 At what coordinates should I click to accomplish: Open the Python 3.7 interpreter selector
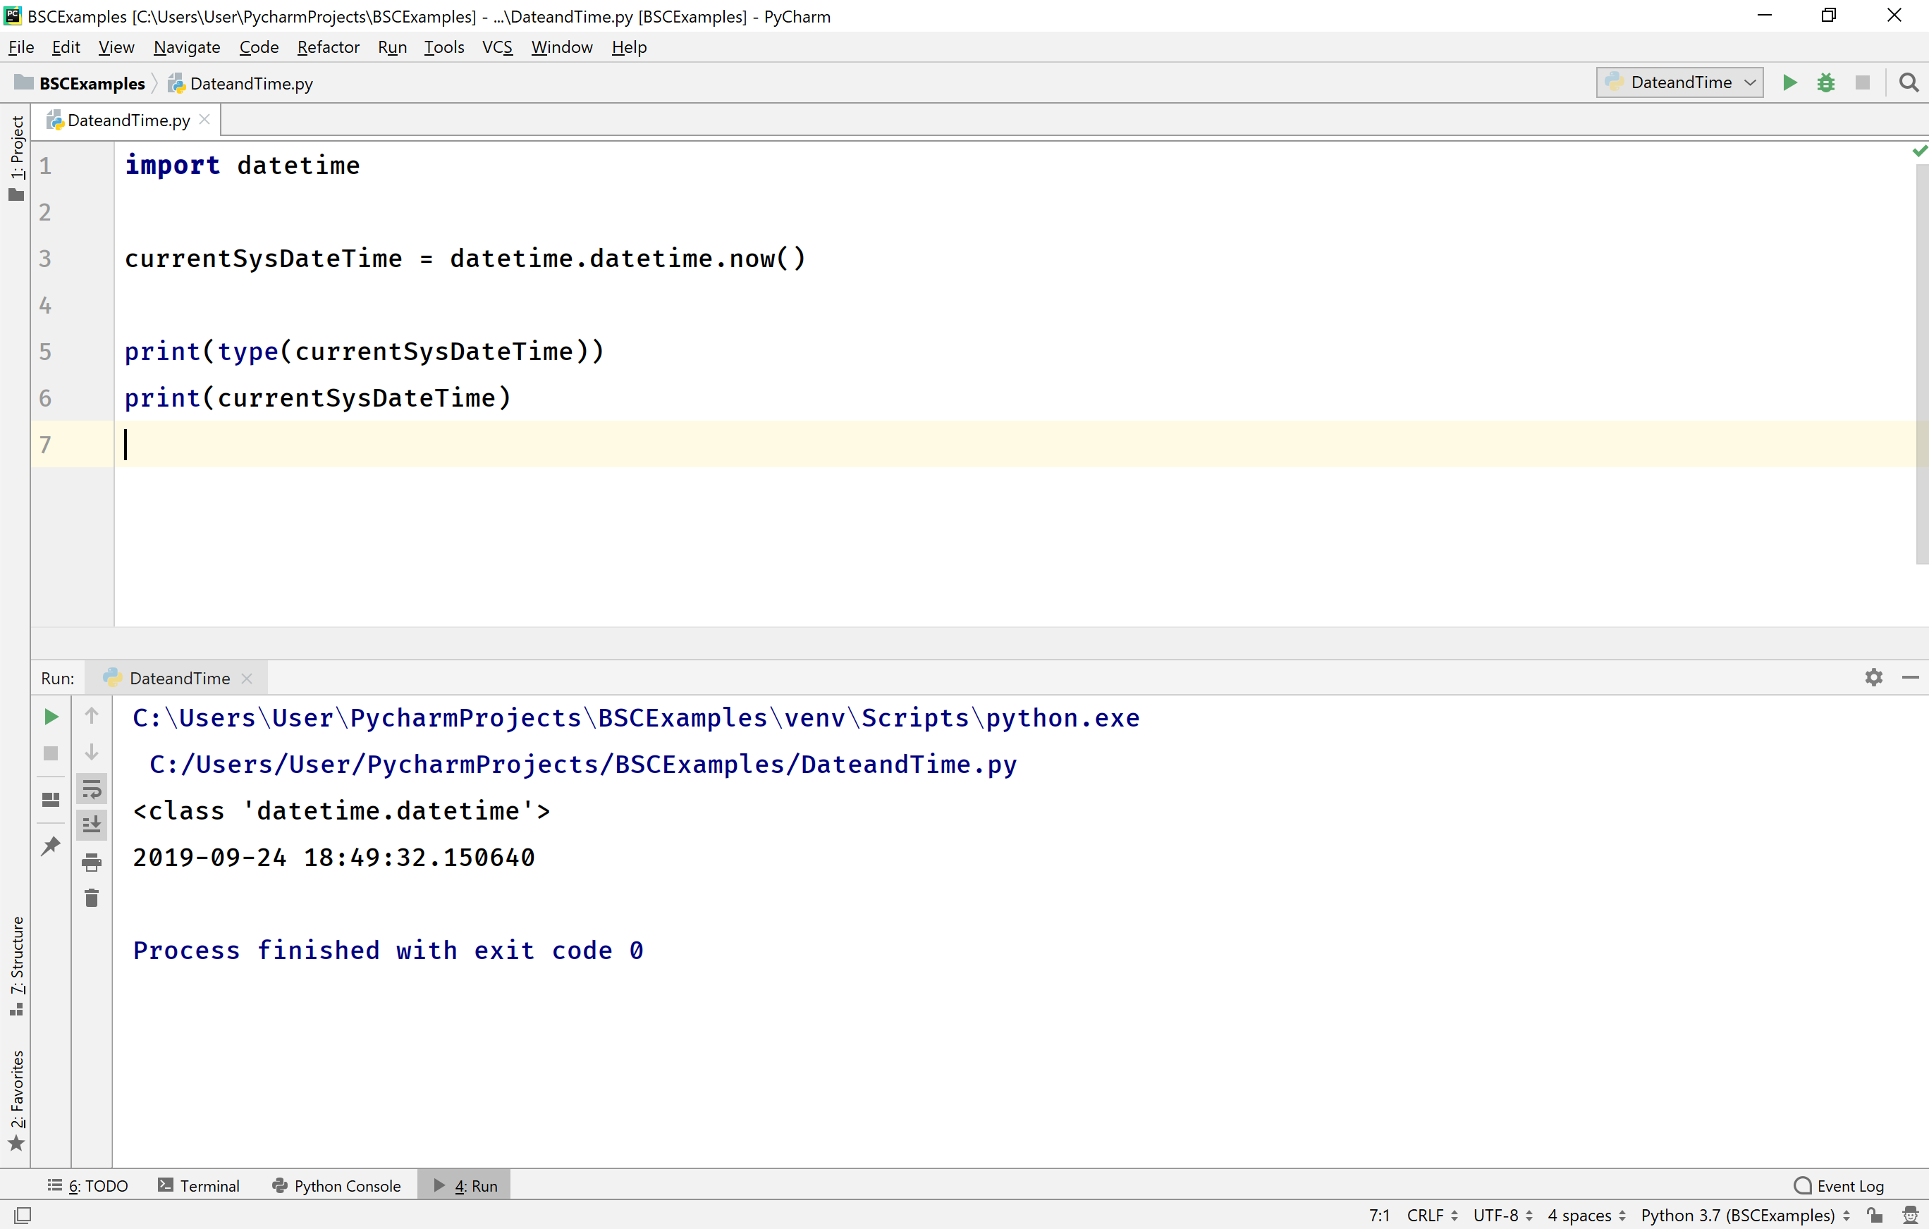pos(1744,1215)
